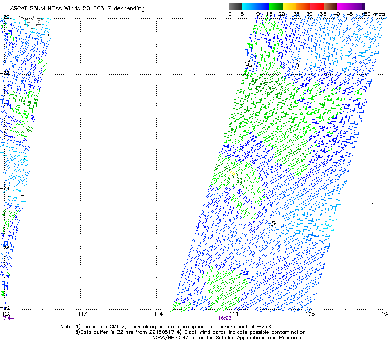The image size is (388, 341).
Task: Click the cyan 5-10 knots legend swatch
Action: [249, 6]
